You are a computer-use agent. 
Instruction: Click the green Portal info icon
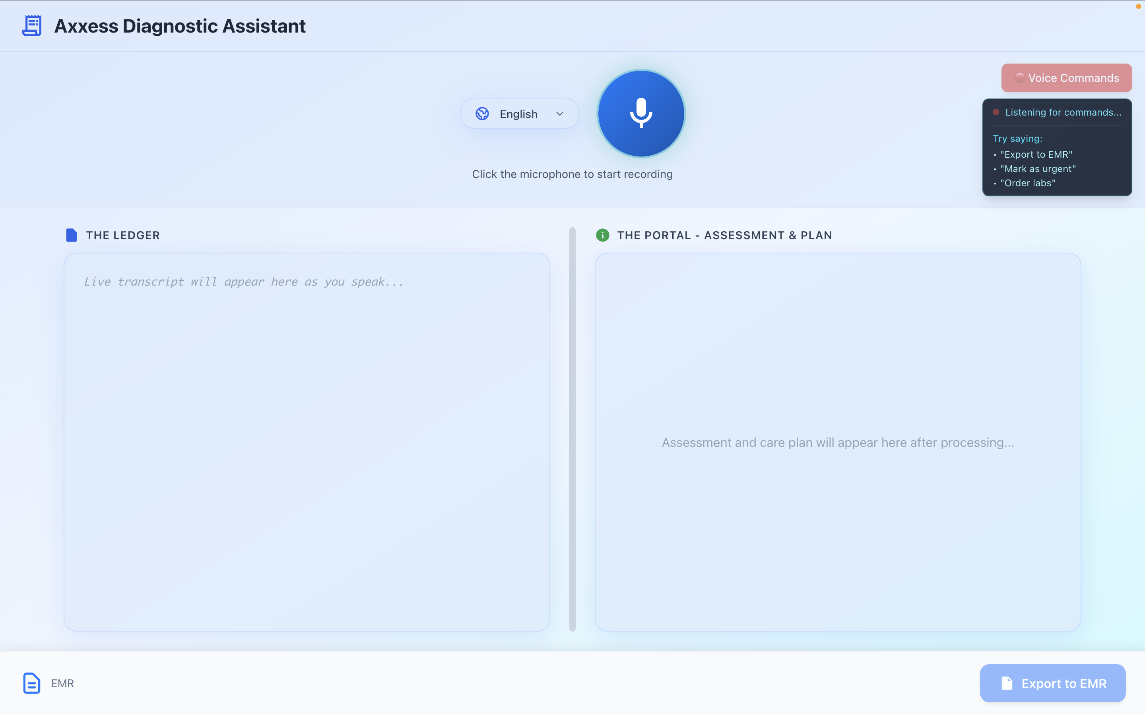[x=602, y=235]
